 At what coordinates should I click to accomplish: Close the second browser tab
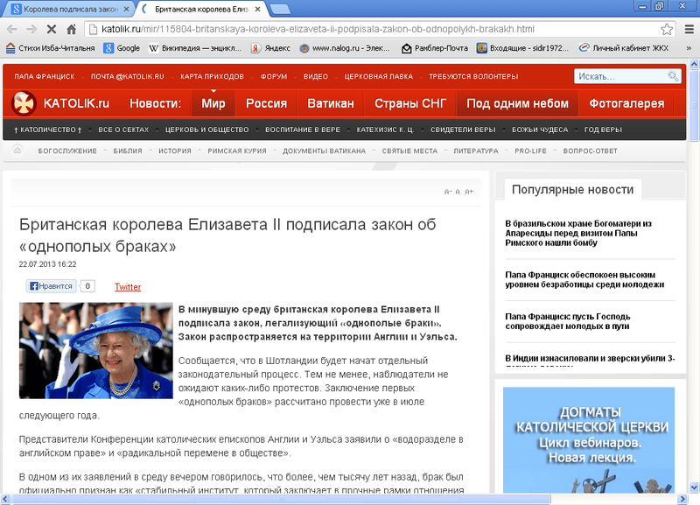pos(257,9)
